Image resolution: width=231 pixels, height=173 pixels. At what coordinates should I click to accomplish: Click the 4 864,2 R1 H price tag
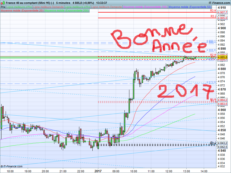pos(222,100)
